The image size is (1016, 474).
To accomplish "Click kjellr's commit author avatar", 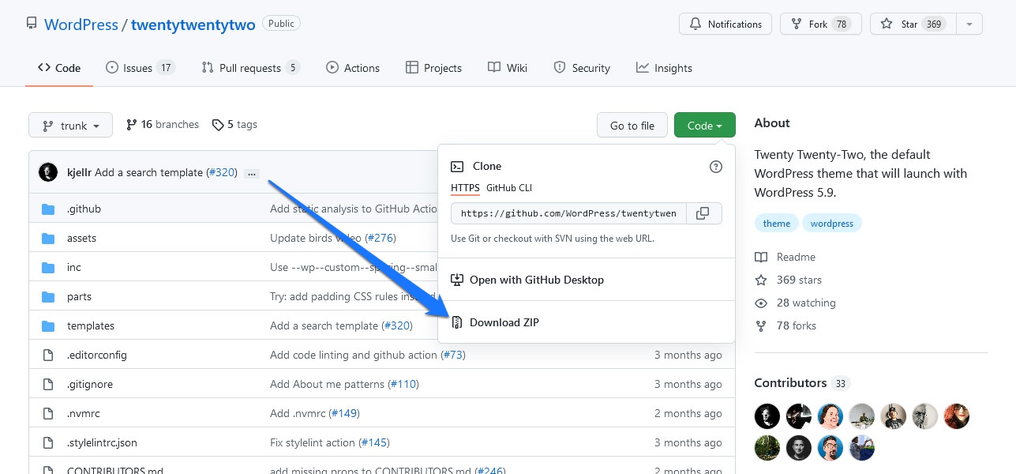I will tap(48, 172).
